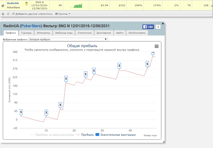
Task: Click 'Добавить другую статистику' link
Action: coord(32,14)
